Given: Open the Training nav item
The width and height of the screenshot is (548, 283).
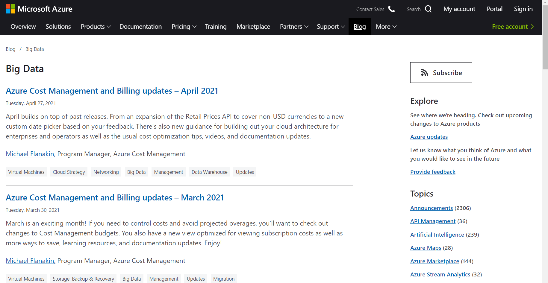Looking at the screenshot, I should 216,27.
